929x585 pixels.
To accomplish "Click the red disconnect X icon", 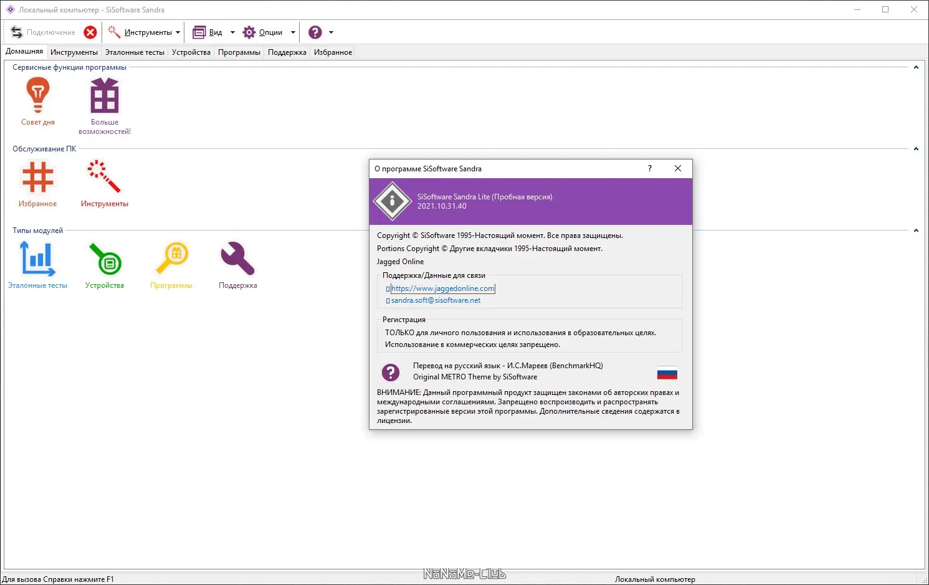I will [x=90, y=32].
